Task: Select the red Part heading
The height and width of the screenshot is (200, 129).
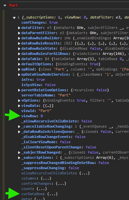Action: tap(13, 5)
